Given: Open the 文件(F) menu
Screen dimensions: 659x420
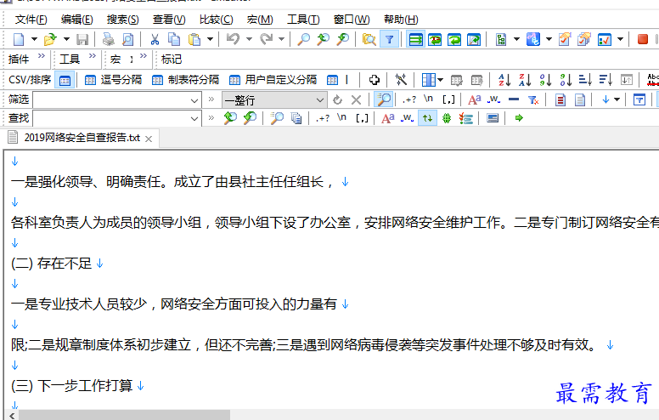Looking at the screenshot, I should 31,20.
